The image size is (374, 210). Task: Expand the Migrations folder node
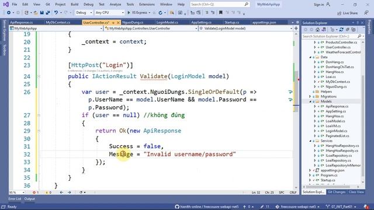(x=310, y=96)
